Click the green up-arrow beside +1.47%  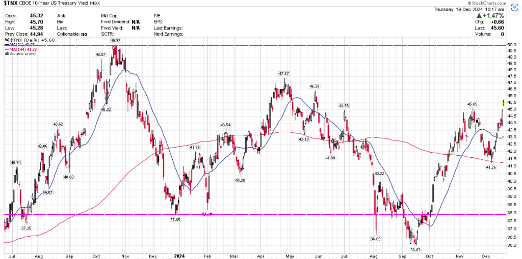point(479,16)
